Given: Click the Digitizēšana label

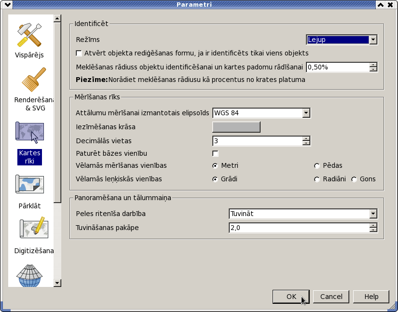Looking at the screenshot, I should coord(34,251).
